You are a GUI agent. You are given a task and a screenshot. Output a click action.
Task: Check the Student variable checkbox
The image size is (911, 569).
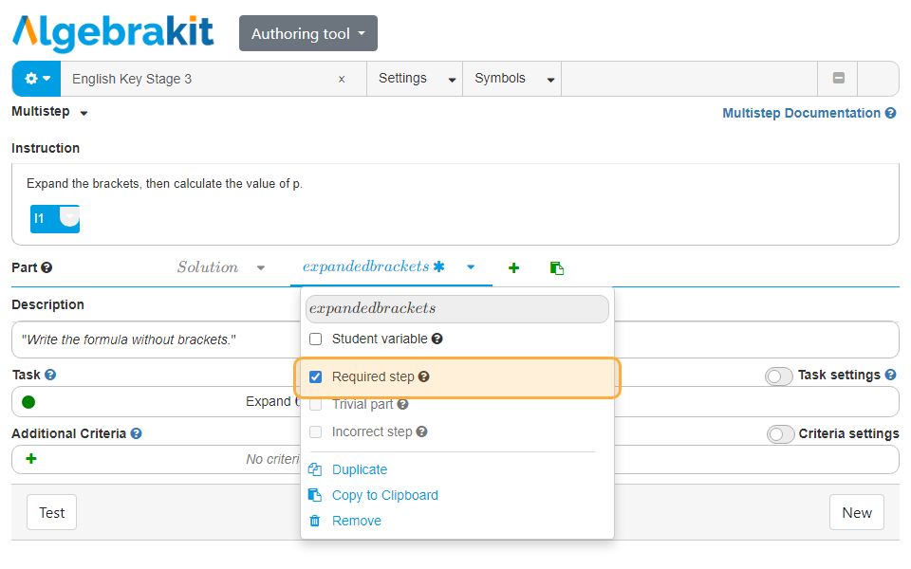(316, 339)
